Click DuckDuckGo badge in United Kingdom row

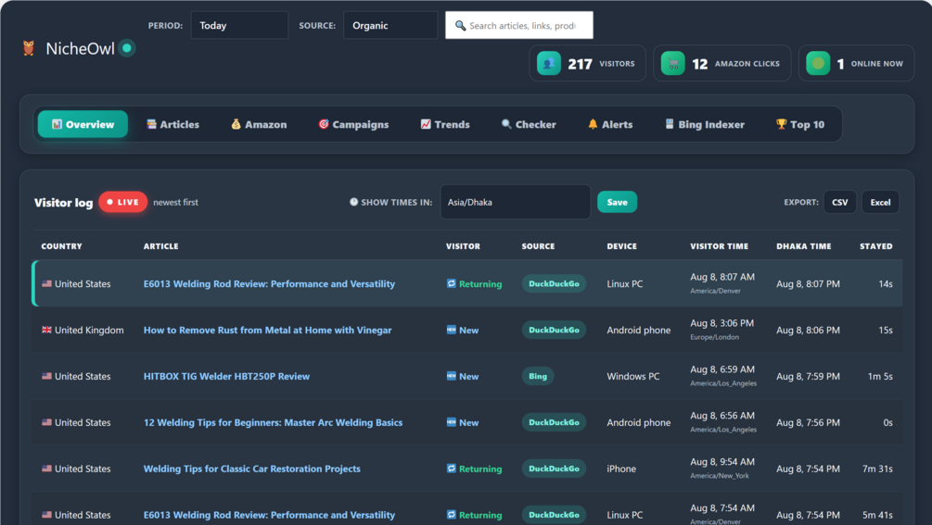tap(554, 330)
